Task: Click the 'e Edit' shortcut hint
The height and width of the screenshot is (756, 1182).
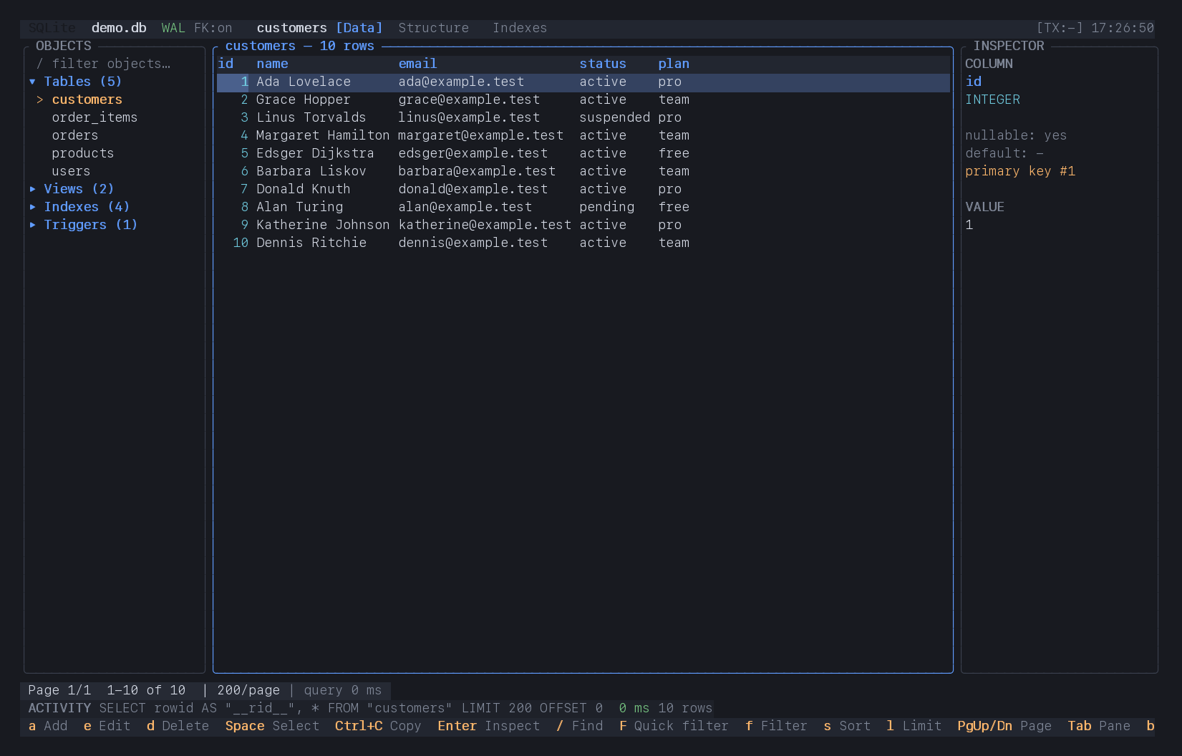Action: 107,726
